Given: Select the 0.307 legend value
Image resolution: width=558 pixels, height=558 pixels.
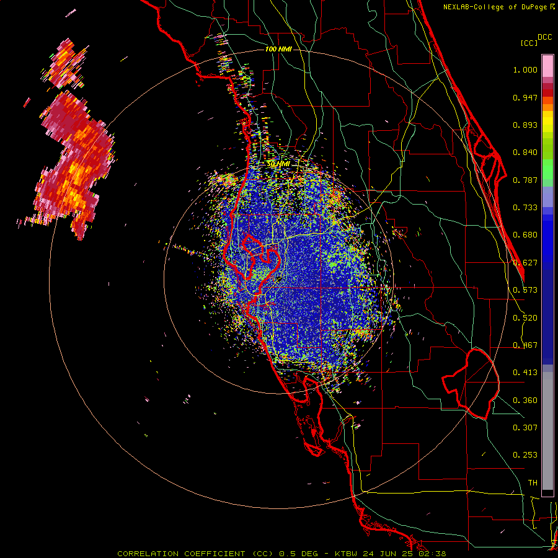Looking at the screenshot, I should (525, 428).
